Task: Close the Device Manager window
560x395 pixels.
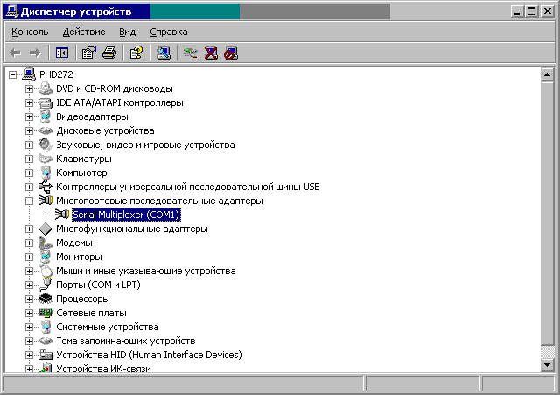Action: [x=547, y=11]
